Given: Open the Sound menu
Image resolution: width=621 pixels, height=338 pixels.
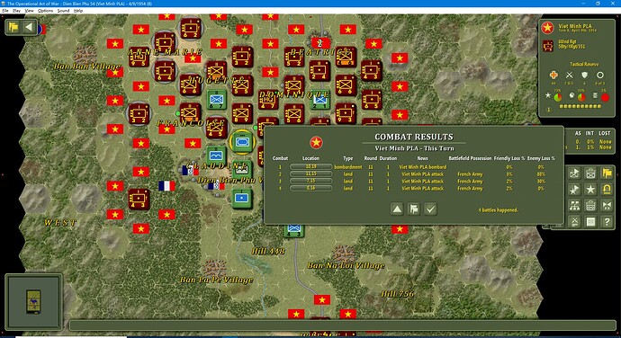Looking at the screenshot, I should (63, 11).
